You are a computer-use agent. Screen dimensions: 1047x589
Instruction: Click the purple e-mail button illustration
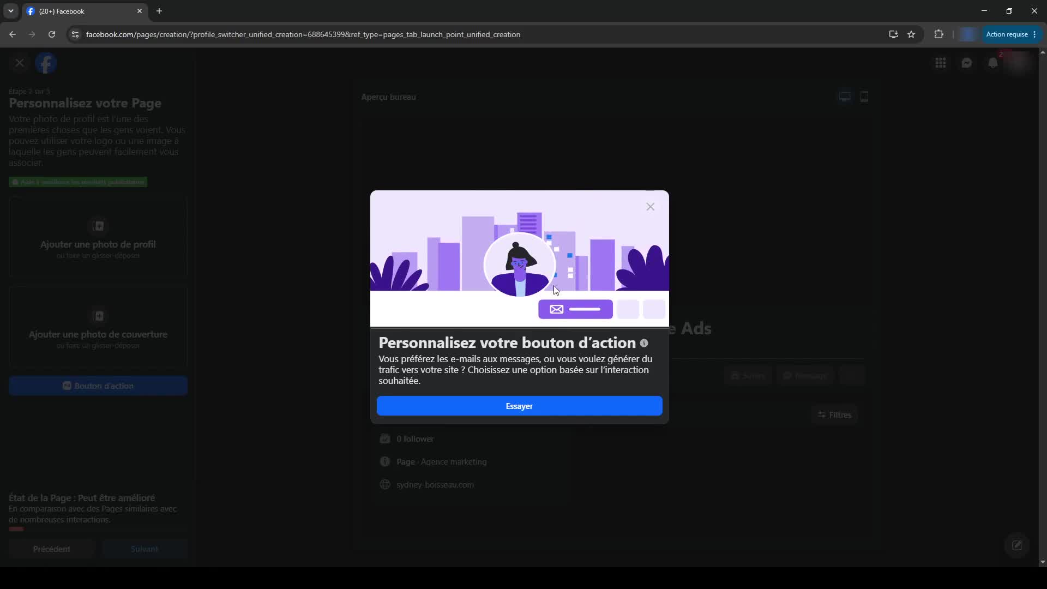click(575, 309)
